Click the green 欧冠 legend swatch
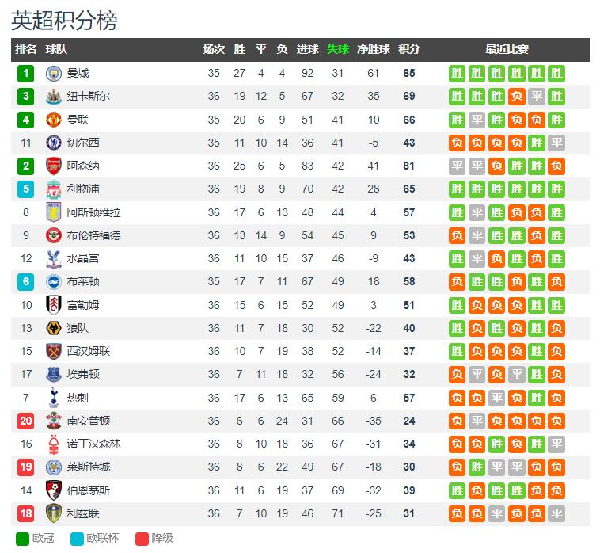The image size is (600, 553). (22, 539)
